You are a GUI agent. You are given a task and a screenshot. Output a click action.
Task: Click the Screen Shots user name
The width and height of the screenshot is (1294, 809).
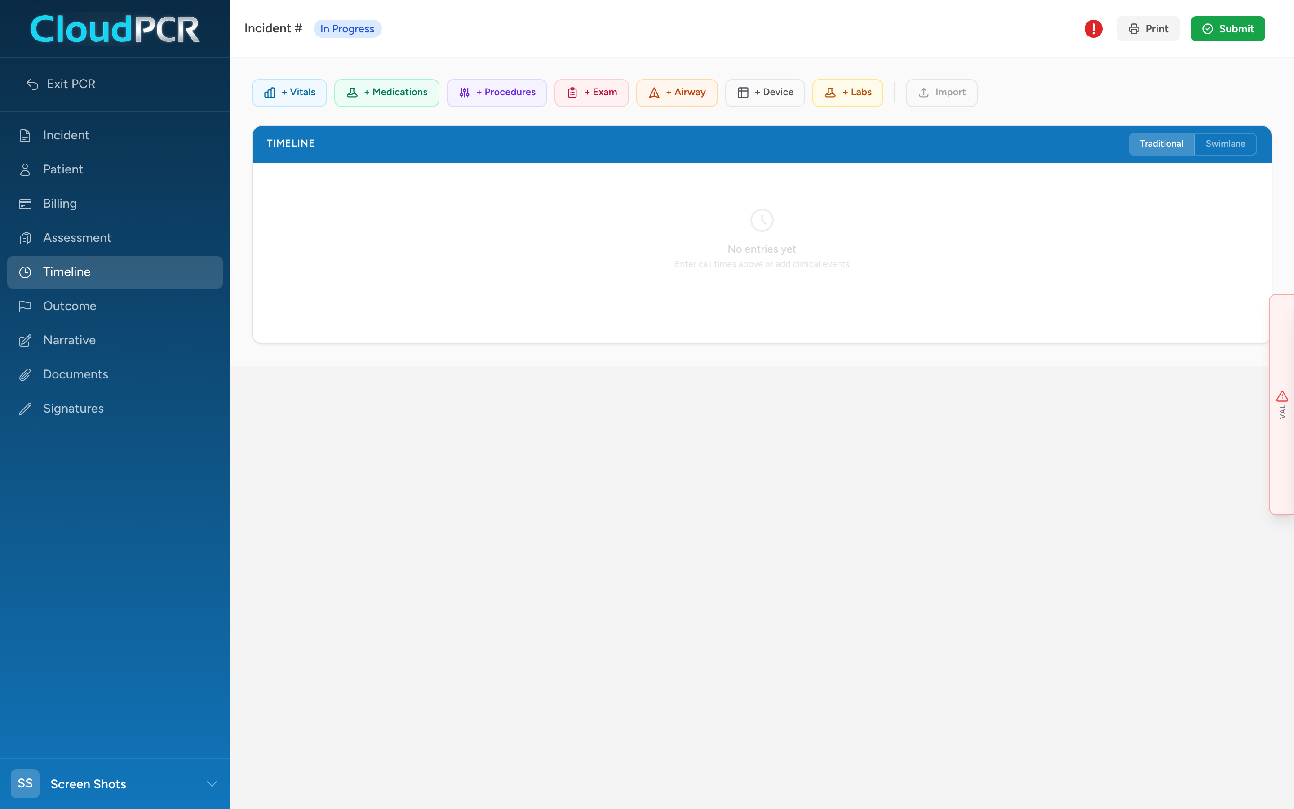(88, 784)
